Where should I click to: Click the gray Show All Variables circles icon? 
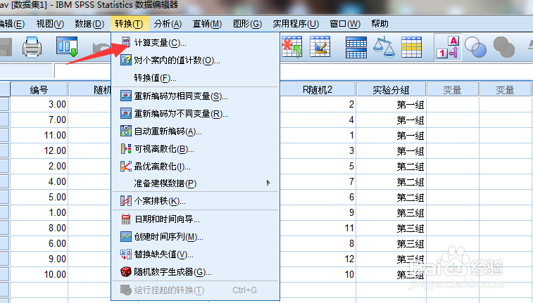503,47
